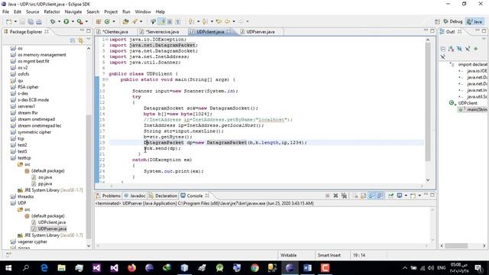Toggle Hide Fields in the Outline view

[x=459, y=49]
